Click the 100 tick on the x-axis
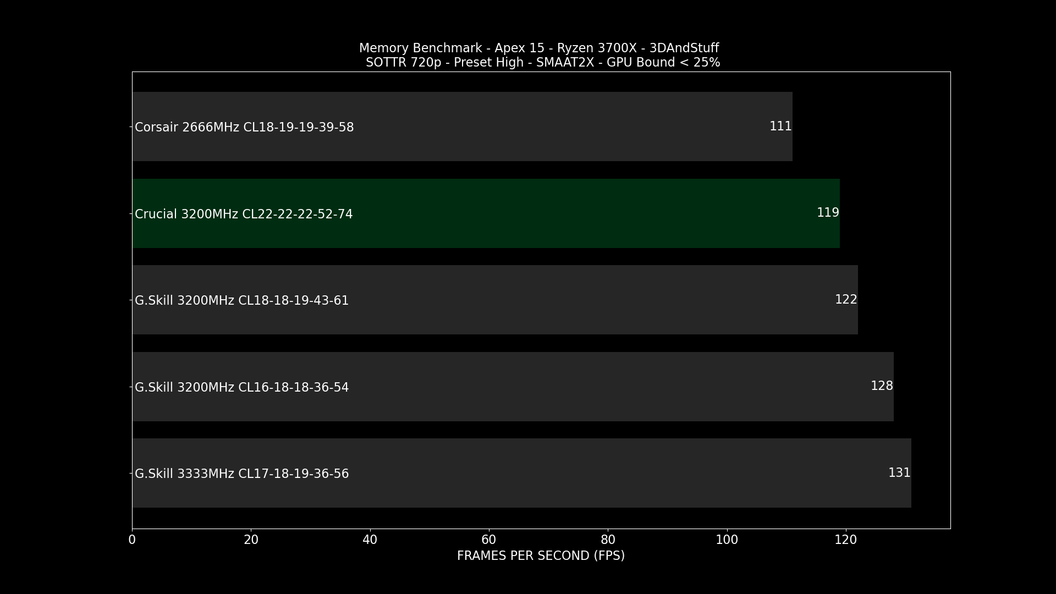 click(727, 540)
